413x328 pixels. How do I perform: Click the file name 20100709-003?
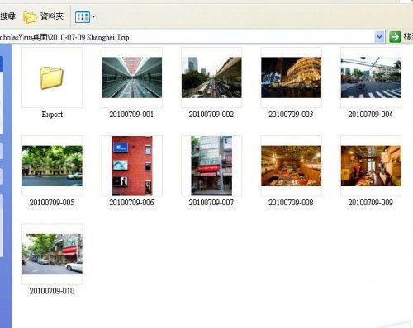[291, 115]
